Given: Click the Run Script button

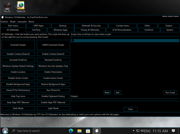Looking at the screenshot, I should tap(170, 93).
